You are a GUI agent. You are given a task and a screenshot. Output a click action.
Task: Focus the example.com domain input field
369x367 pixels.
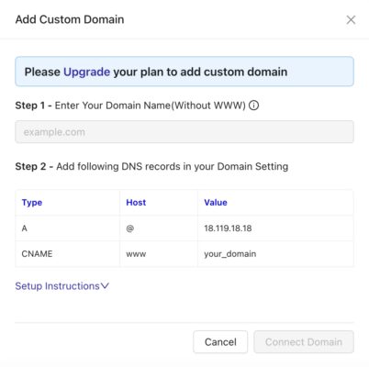[x=184, y=132]
